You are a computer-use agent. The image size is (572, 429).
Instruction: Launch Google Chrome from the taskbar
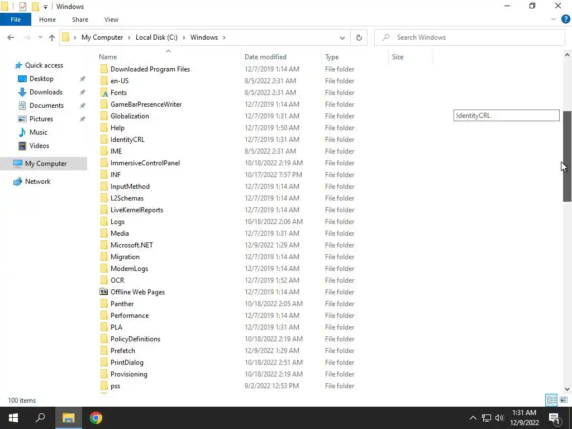96,418
